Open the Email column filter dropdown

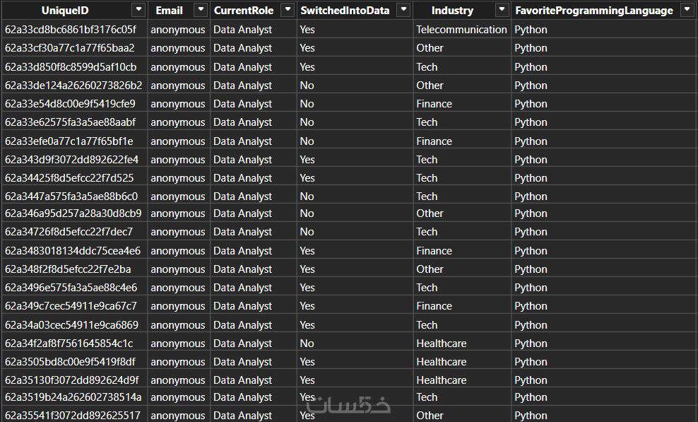(201, 10)
